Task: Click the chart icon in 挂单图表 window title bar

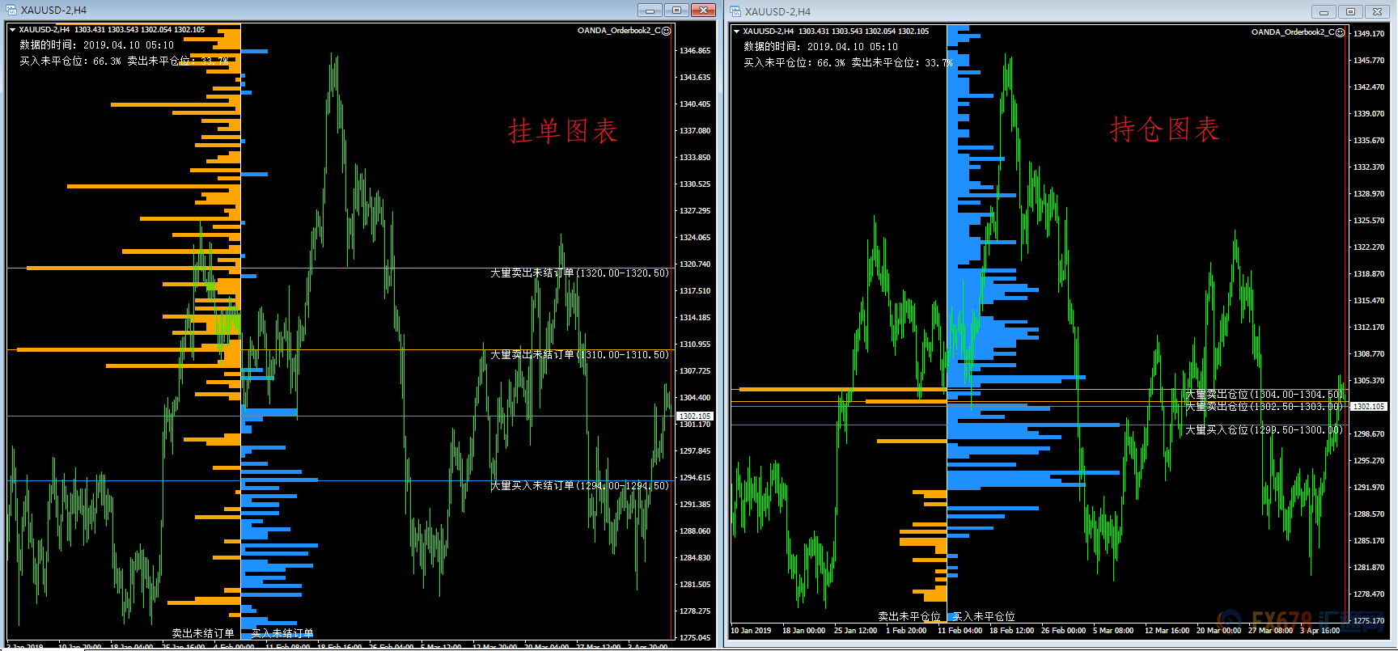Action: (12, 10)
